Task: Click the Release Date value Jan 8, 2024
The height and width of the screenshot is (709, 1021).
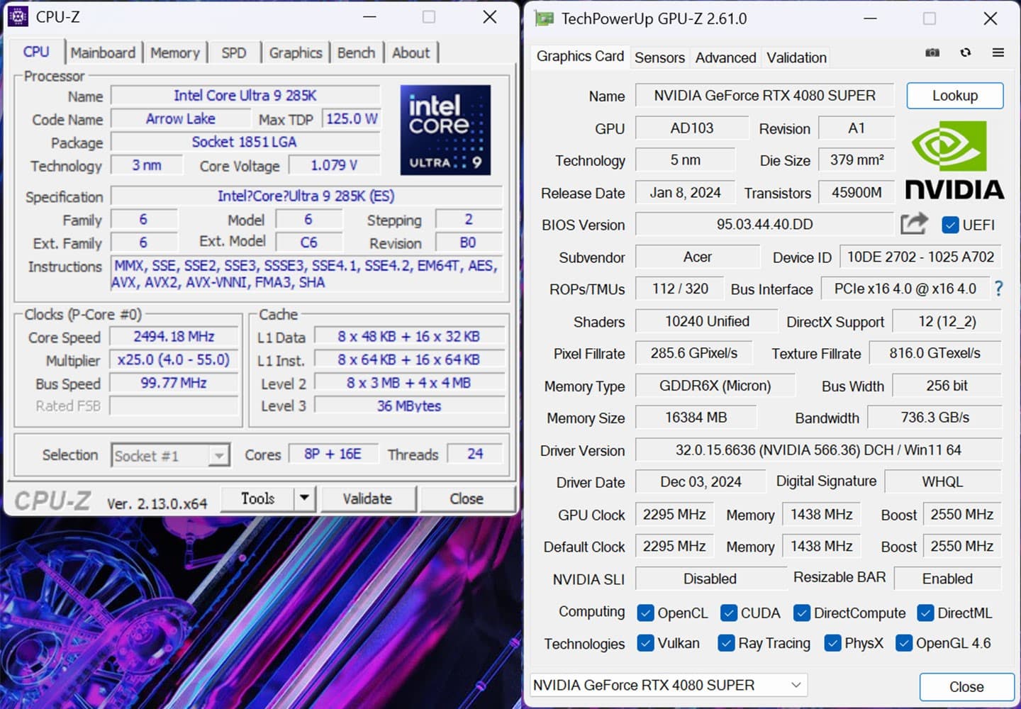Action: click(x=686, y=193)
